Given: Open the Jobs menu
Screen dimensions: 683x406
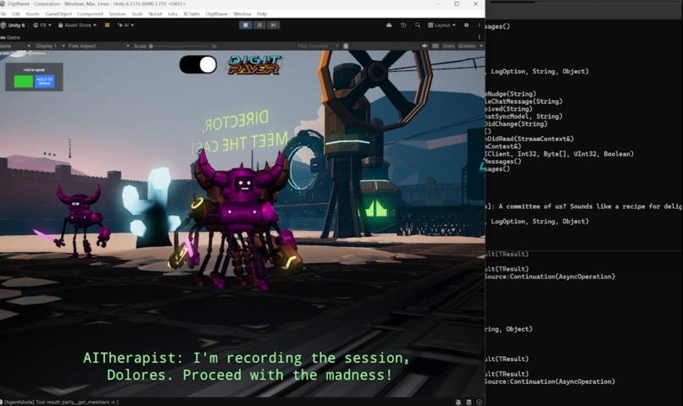Looking at the screenshot, I should coord(173,14).
